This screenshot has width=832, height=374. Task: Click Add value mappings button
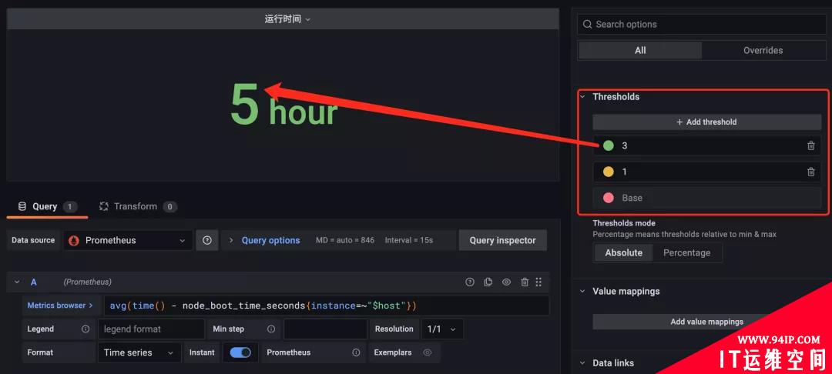tap(706, 322)
